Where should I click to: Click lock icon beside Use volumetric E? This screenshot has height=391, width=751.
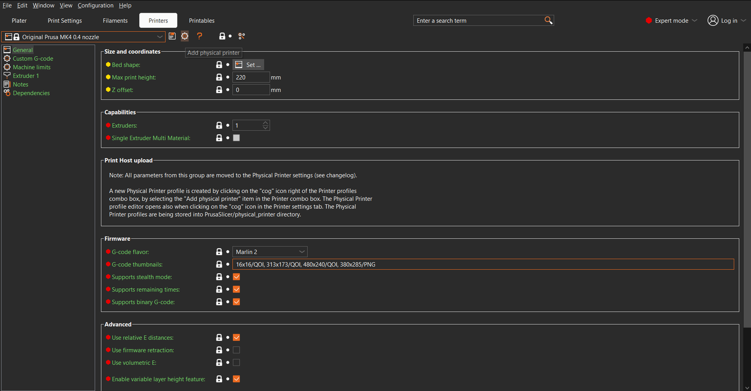point(219,362)
